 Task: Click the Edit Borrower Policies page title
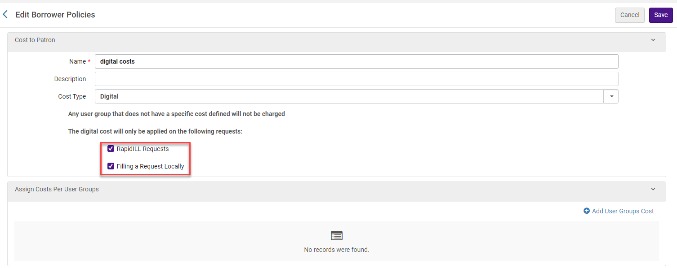coord(55,15)
